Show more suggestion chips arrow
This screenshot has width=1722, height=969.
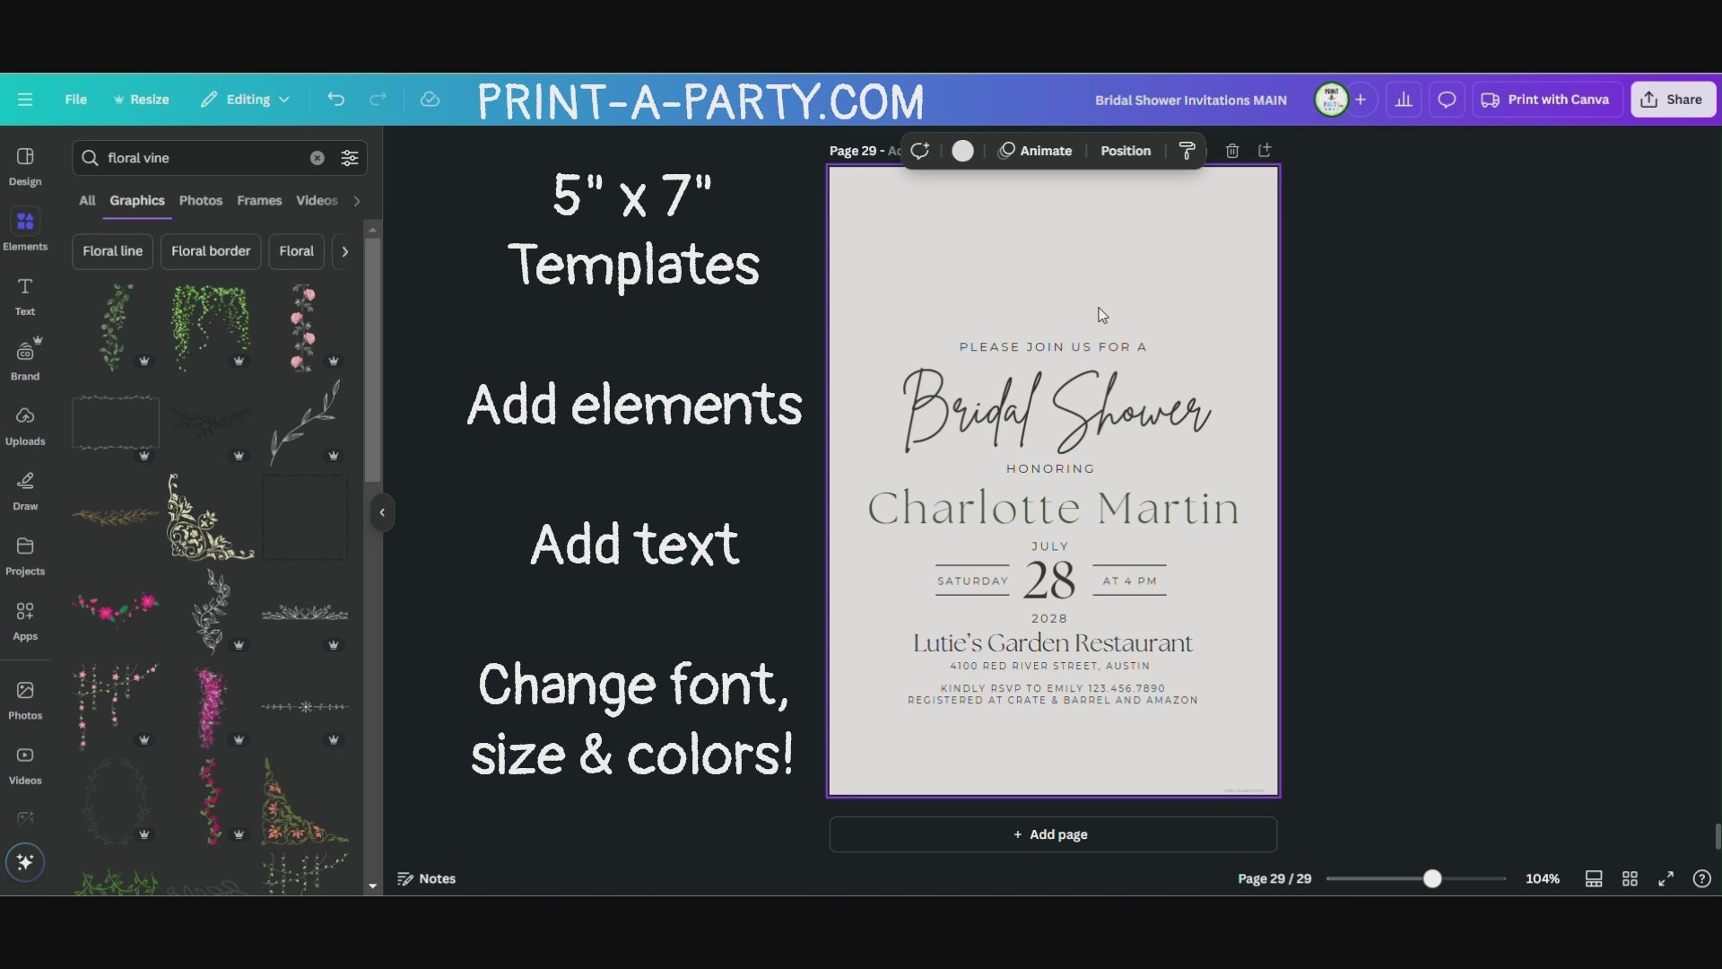(x=344, y=251)
